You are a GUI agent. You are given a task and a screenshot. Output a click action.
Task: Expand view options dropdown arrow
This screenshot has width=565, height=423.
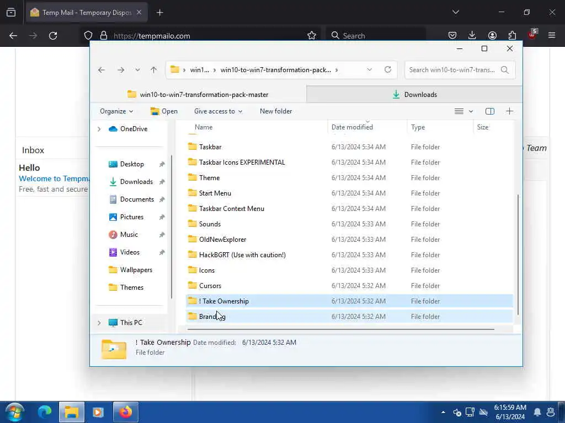click(x=471, y=111)
